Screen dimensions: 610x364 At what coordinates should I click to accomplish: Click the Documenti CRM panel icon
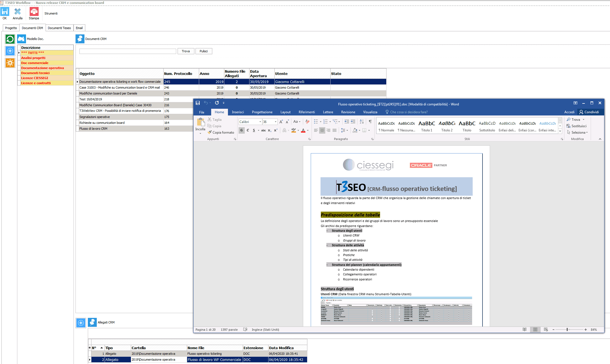pyautogui.click(x=80, y=39)
